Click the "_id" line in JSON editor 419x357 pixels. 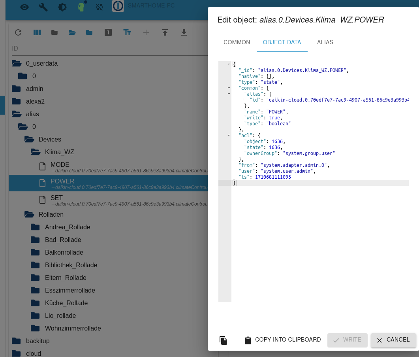294,70
